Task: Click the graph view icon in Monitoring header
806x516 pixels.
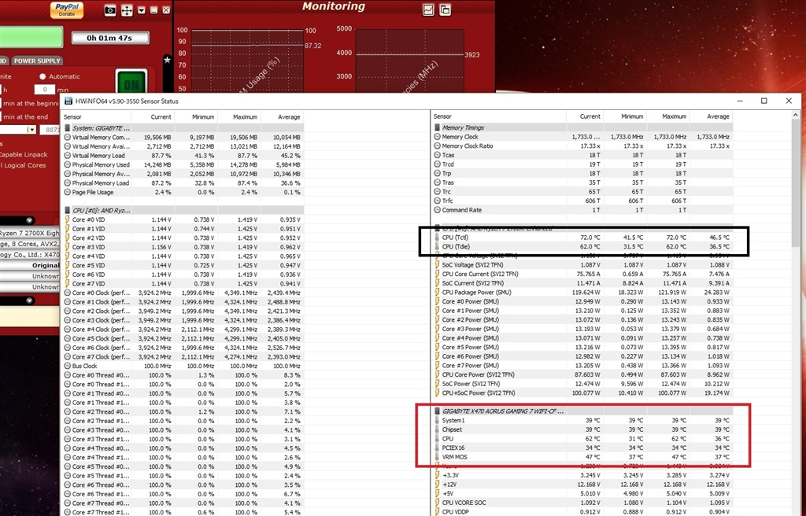Action: click(x=428, y=9)
